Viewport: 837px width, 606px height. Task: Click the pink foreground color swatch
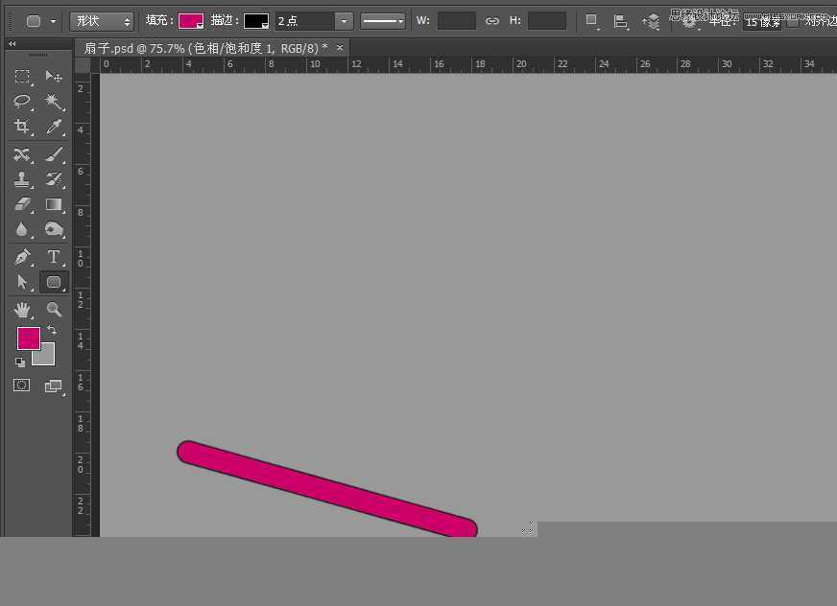[x=28, y=338]
